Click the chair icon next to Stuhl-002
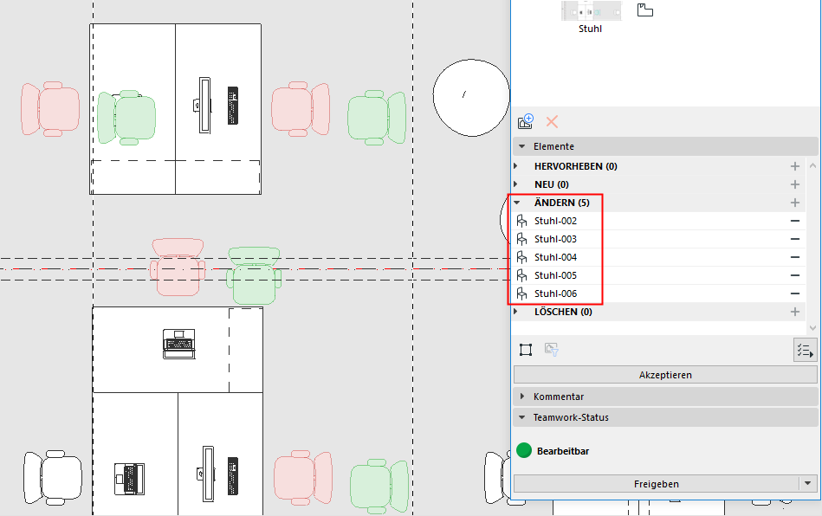 coord(521,221)
